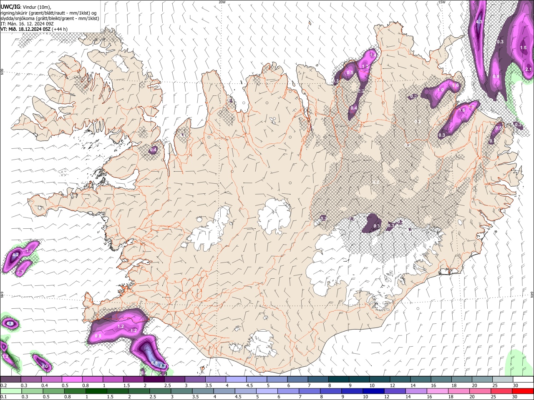The height and width of the screenshot is (400, 534).
Task: Click the '1.0' value in the northeast
Action: (x=440, y=90)
